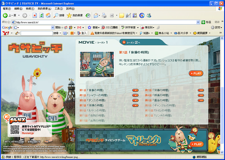
Task: Click the Yahoo toolbar search input box
Action: 37,33
